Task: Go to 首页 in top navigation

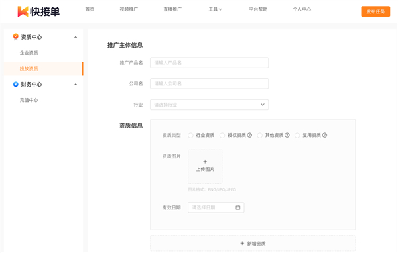Action: pos(90,9)
